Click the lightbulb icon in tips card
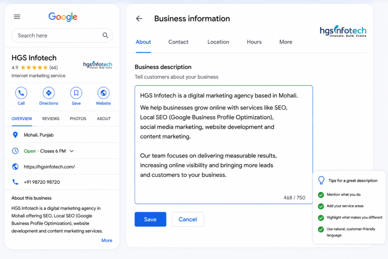Viewport: 388px width, 259px height. point(321,180)
